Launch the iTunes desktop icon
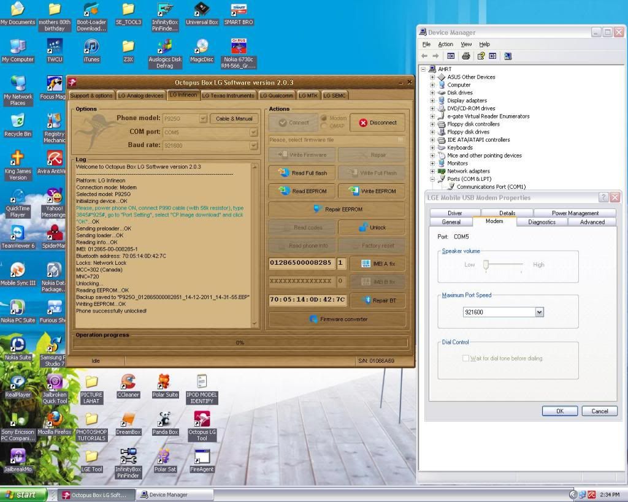The image size is (628, 502). (x=91, y=47)
